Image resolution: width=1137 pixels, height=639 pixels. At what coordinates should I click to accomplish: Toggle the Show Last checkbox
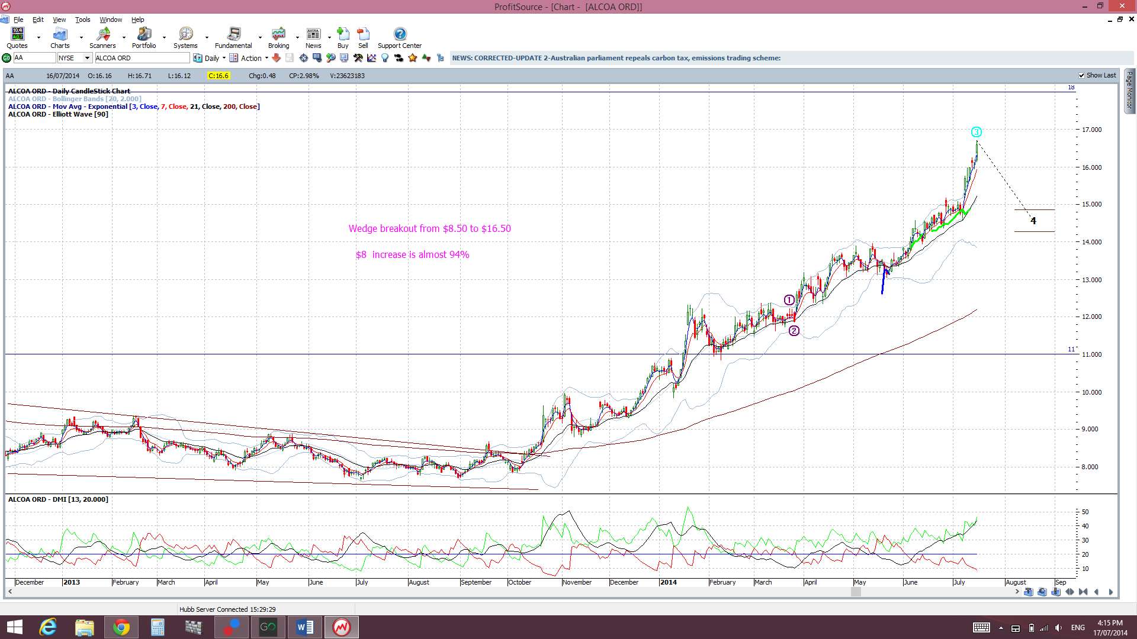[1082, 76]
